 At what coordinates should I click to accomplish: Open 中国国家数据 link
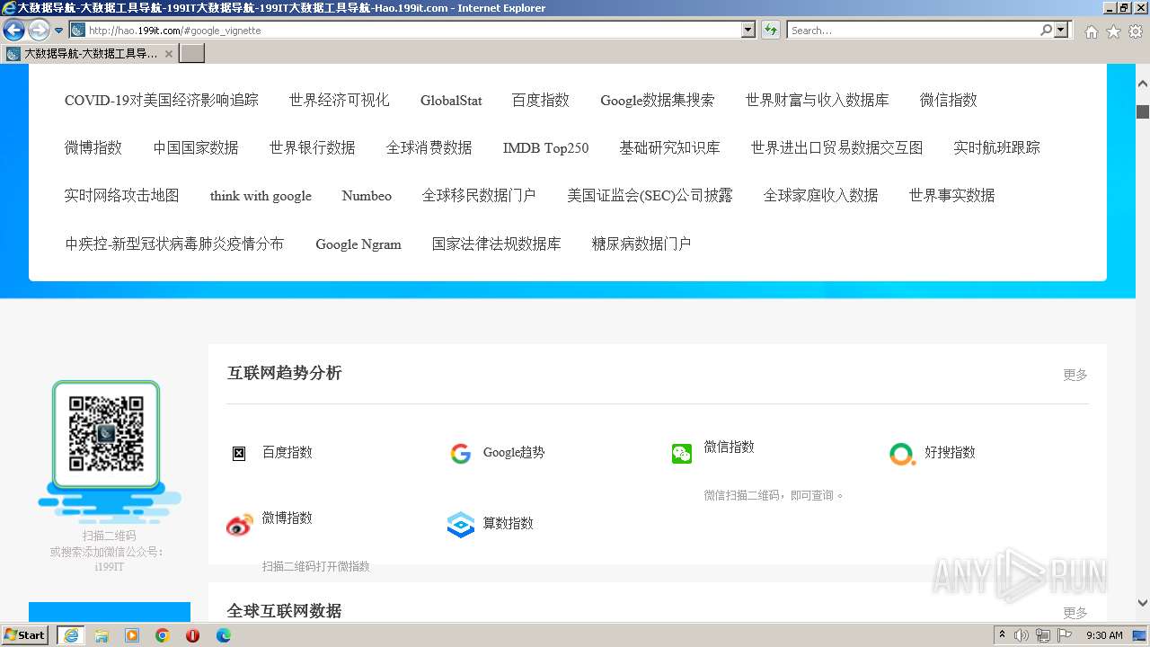point(196,148)
